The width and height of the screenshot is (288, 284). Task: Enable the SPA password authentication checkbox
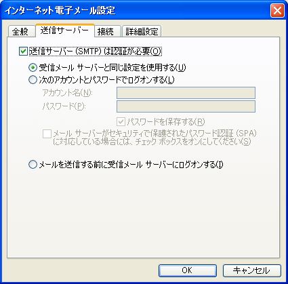(x=47, y=134)
